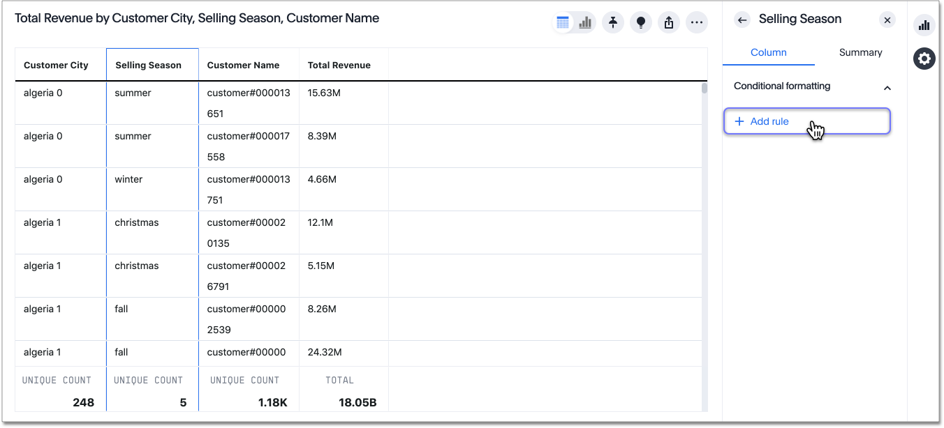Click the blue Add rule plus icon
The image size is (944, 428).
(739, 121)
